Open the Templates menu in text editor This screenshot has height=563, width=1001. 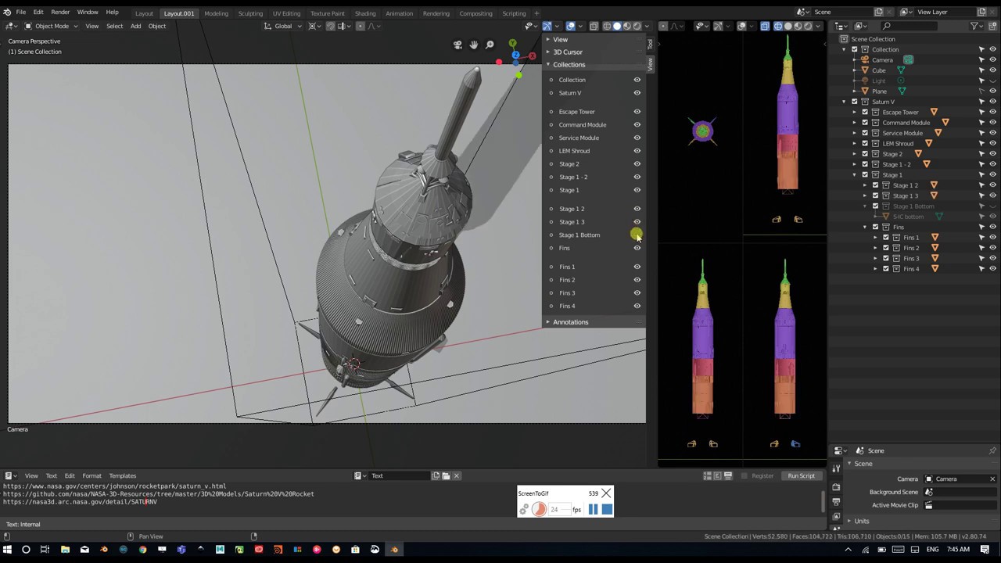[122, 475]
